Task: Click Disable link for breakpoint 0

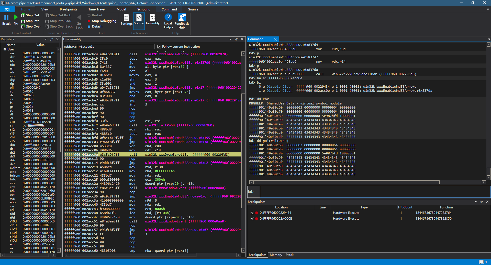Action: (x=274, y=87)
